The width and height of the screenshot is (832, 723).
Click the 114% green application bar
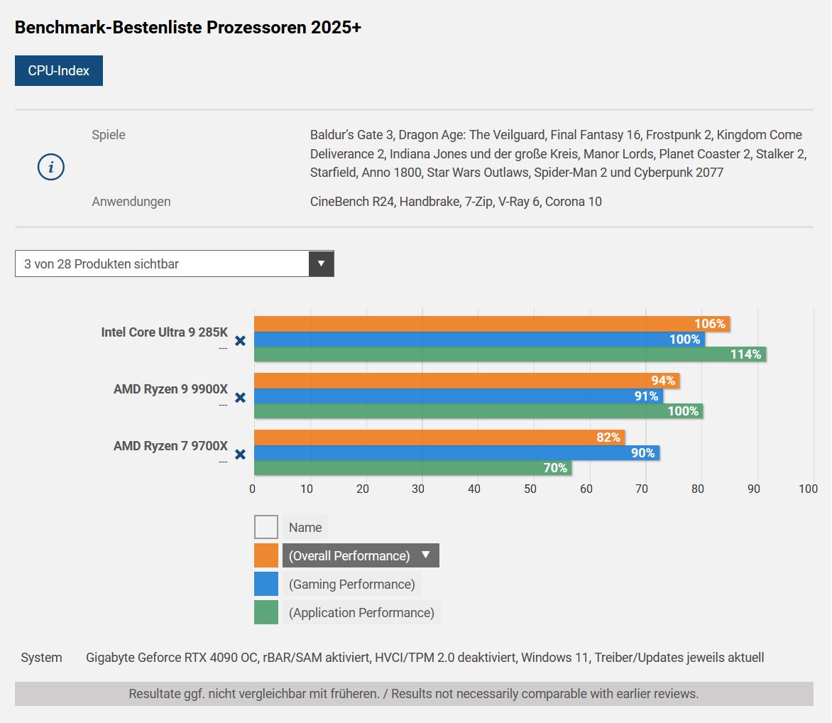(510, 354)
